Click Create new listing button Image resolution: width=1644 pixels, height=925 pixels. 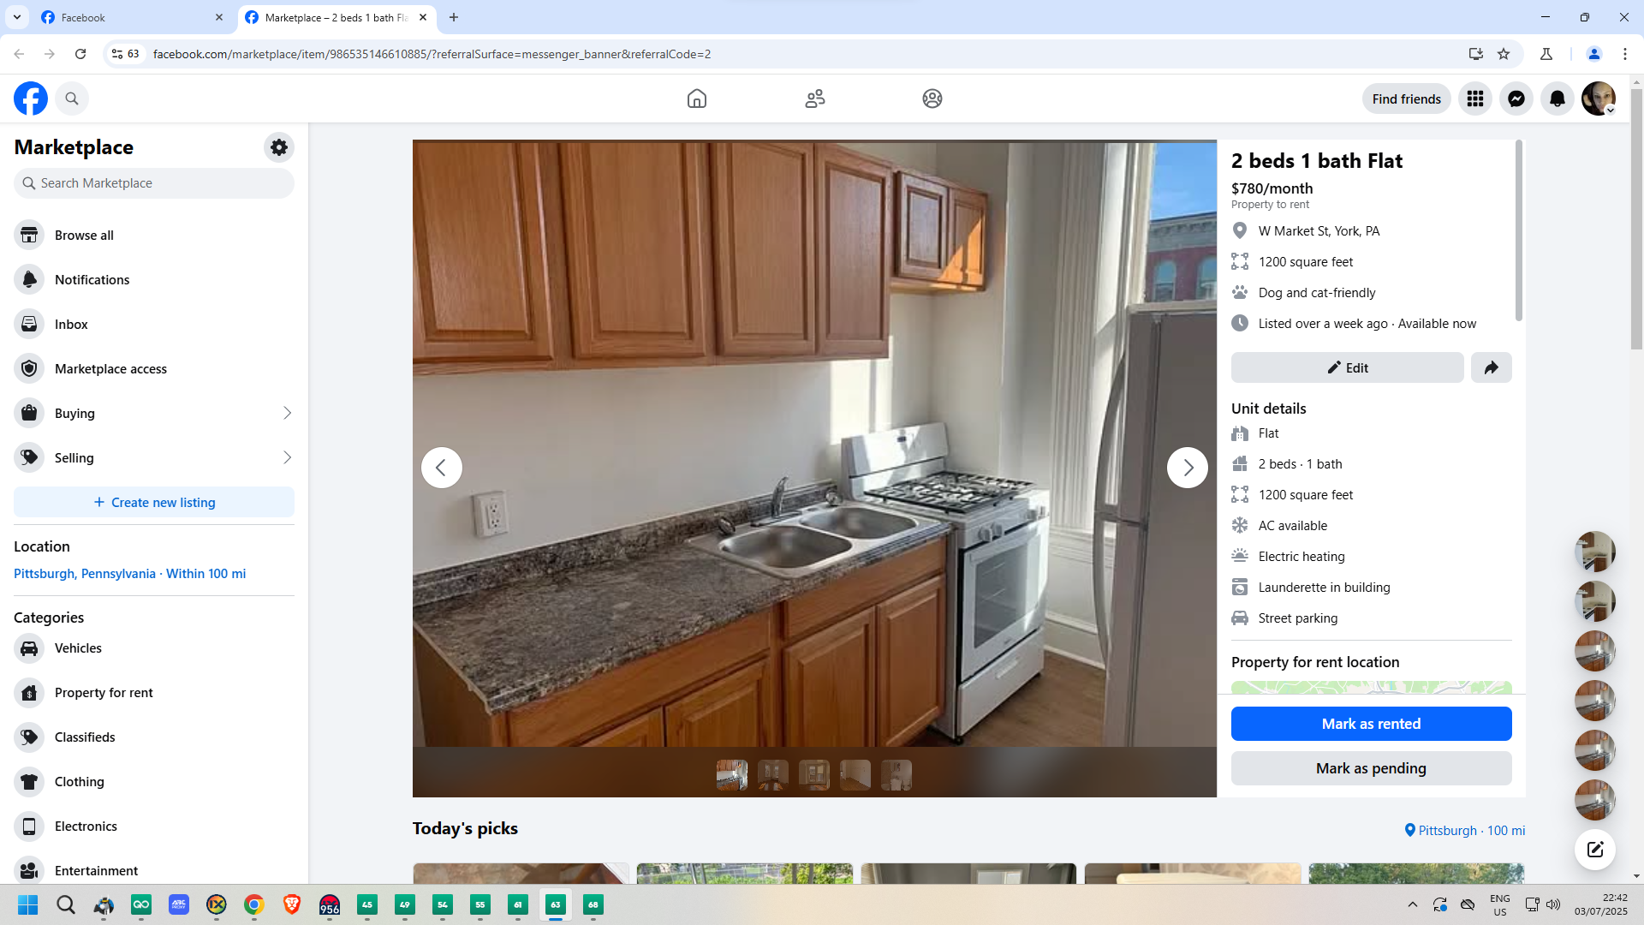(154, 503)
